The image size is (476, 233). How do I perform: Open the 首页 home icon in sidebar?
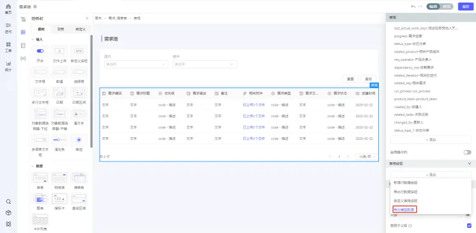click(8, 6)
